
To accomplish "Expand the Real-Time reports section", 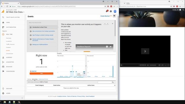I will [x=9, y=34].
